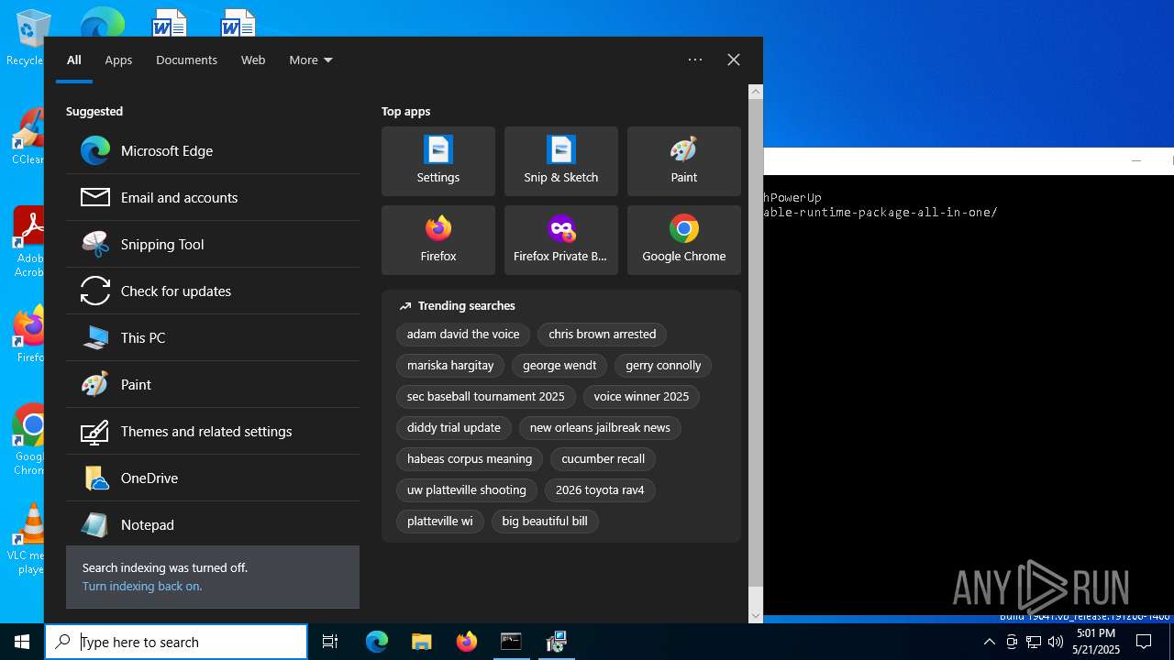Switch to the Apps search tab
Viewport: 1174px width, 660px height.
(118, 60)
